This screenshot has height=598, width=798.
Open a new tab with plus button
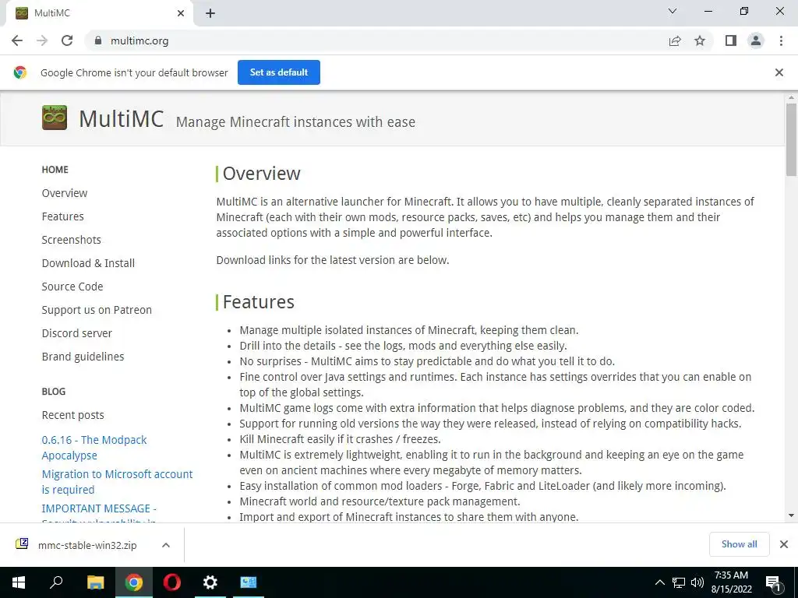210,13
